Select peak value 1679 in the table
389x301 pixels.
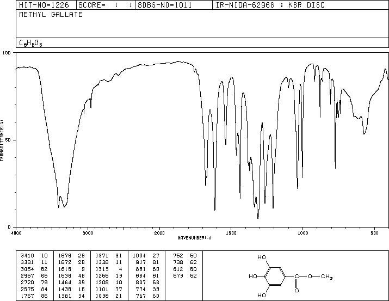pyautogui.click(x=65, y=256)
